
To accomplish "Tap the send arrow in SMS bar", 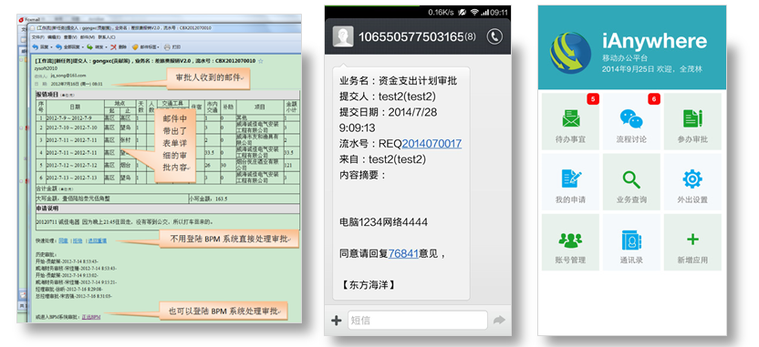I will click(499, 320).
